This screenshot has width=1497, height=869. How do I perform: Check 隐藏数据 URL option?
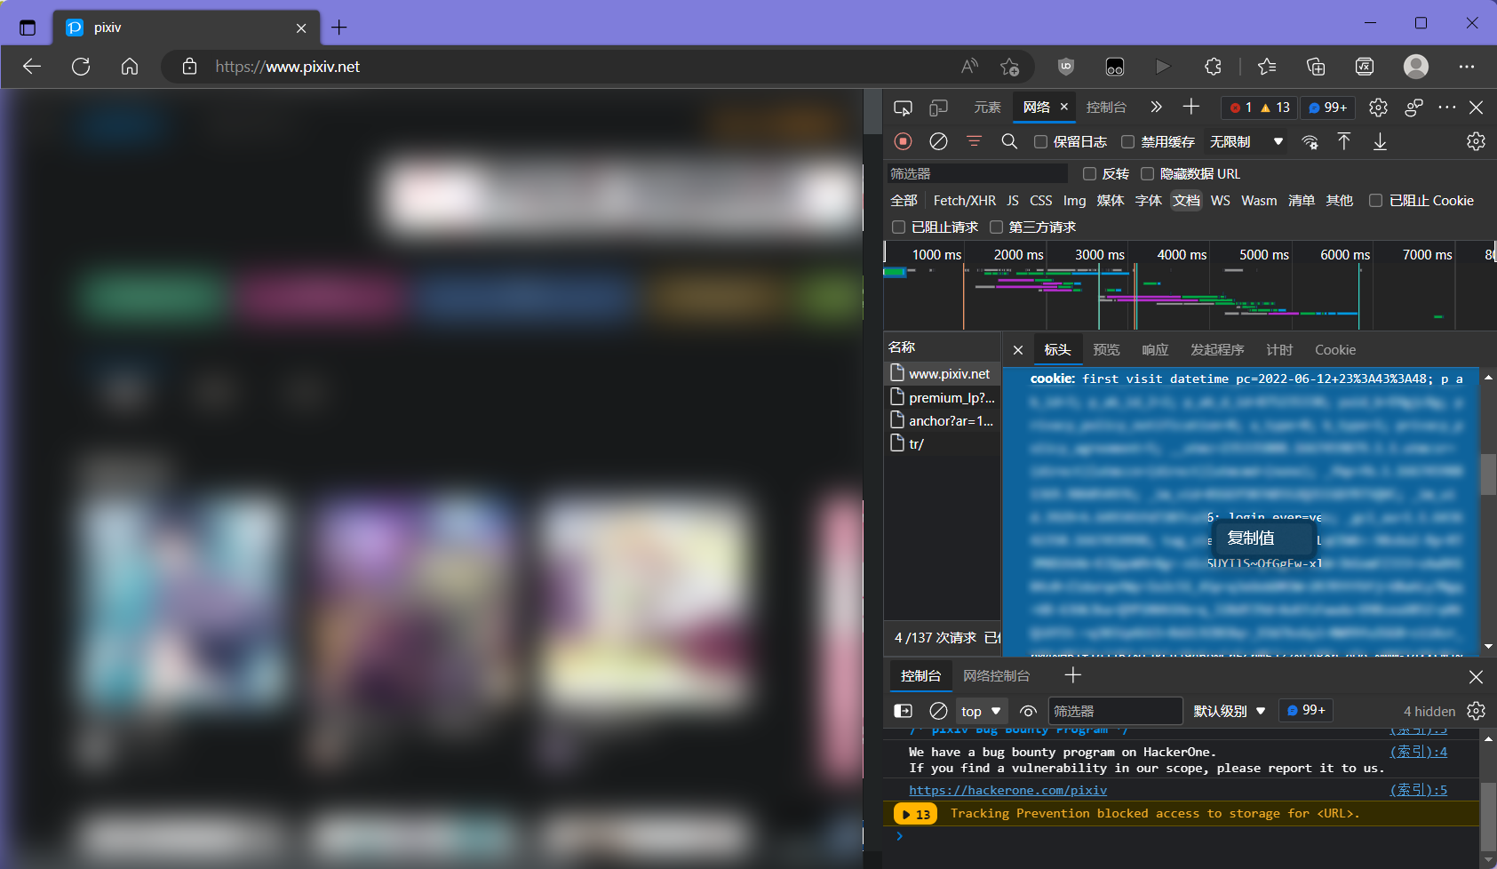1148,174
